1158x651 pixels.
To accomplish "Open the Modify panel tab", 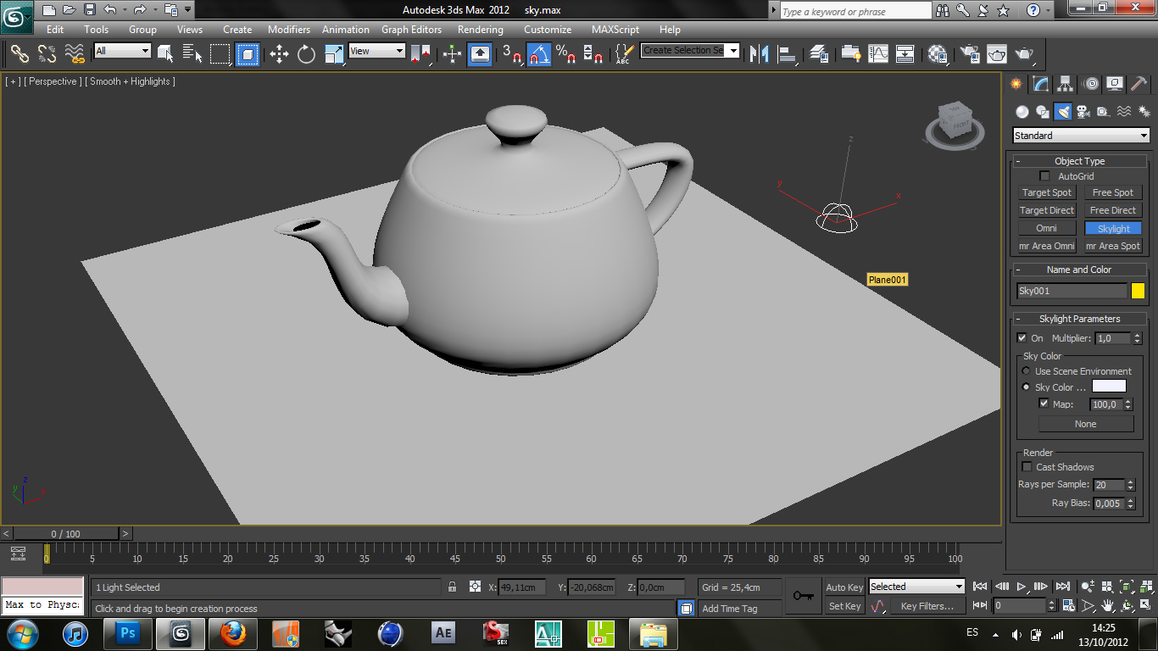I will pos(1041,84).
